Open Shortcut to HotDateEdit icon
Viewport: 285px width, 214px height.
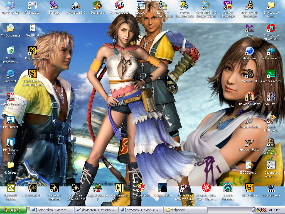[271, 32]
